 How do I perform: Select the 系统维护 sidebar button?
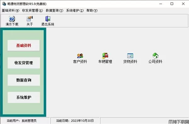(x=24, y=97)
